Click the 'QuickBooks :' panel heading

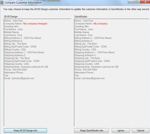[81, 17]
